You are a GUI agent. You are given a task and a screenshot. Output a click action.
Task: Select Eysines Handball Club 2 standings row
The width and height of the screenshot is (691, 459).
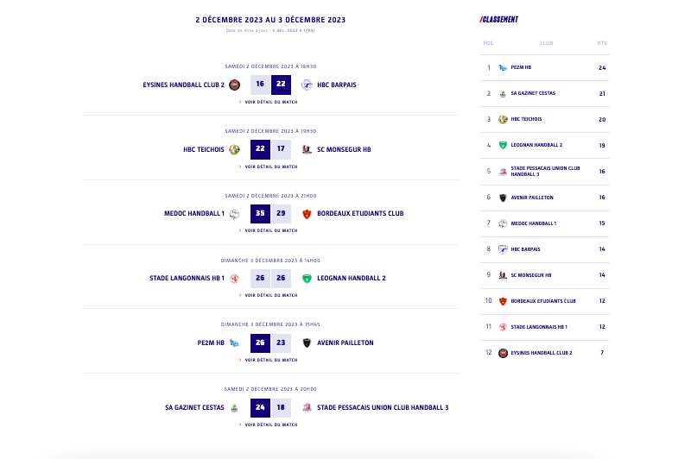point(541,353)
